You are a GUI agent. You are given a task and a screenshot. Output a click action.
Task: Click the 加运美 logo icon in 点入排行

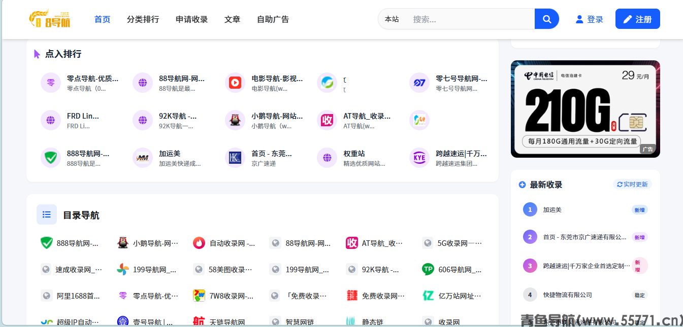[143, 158]
